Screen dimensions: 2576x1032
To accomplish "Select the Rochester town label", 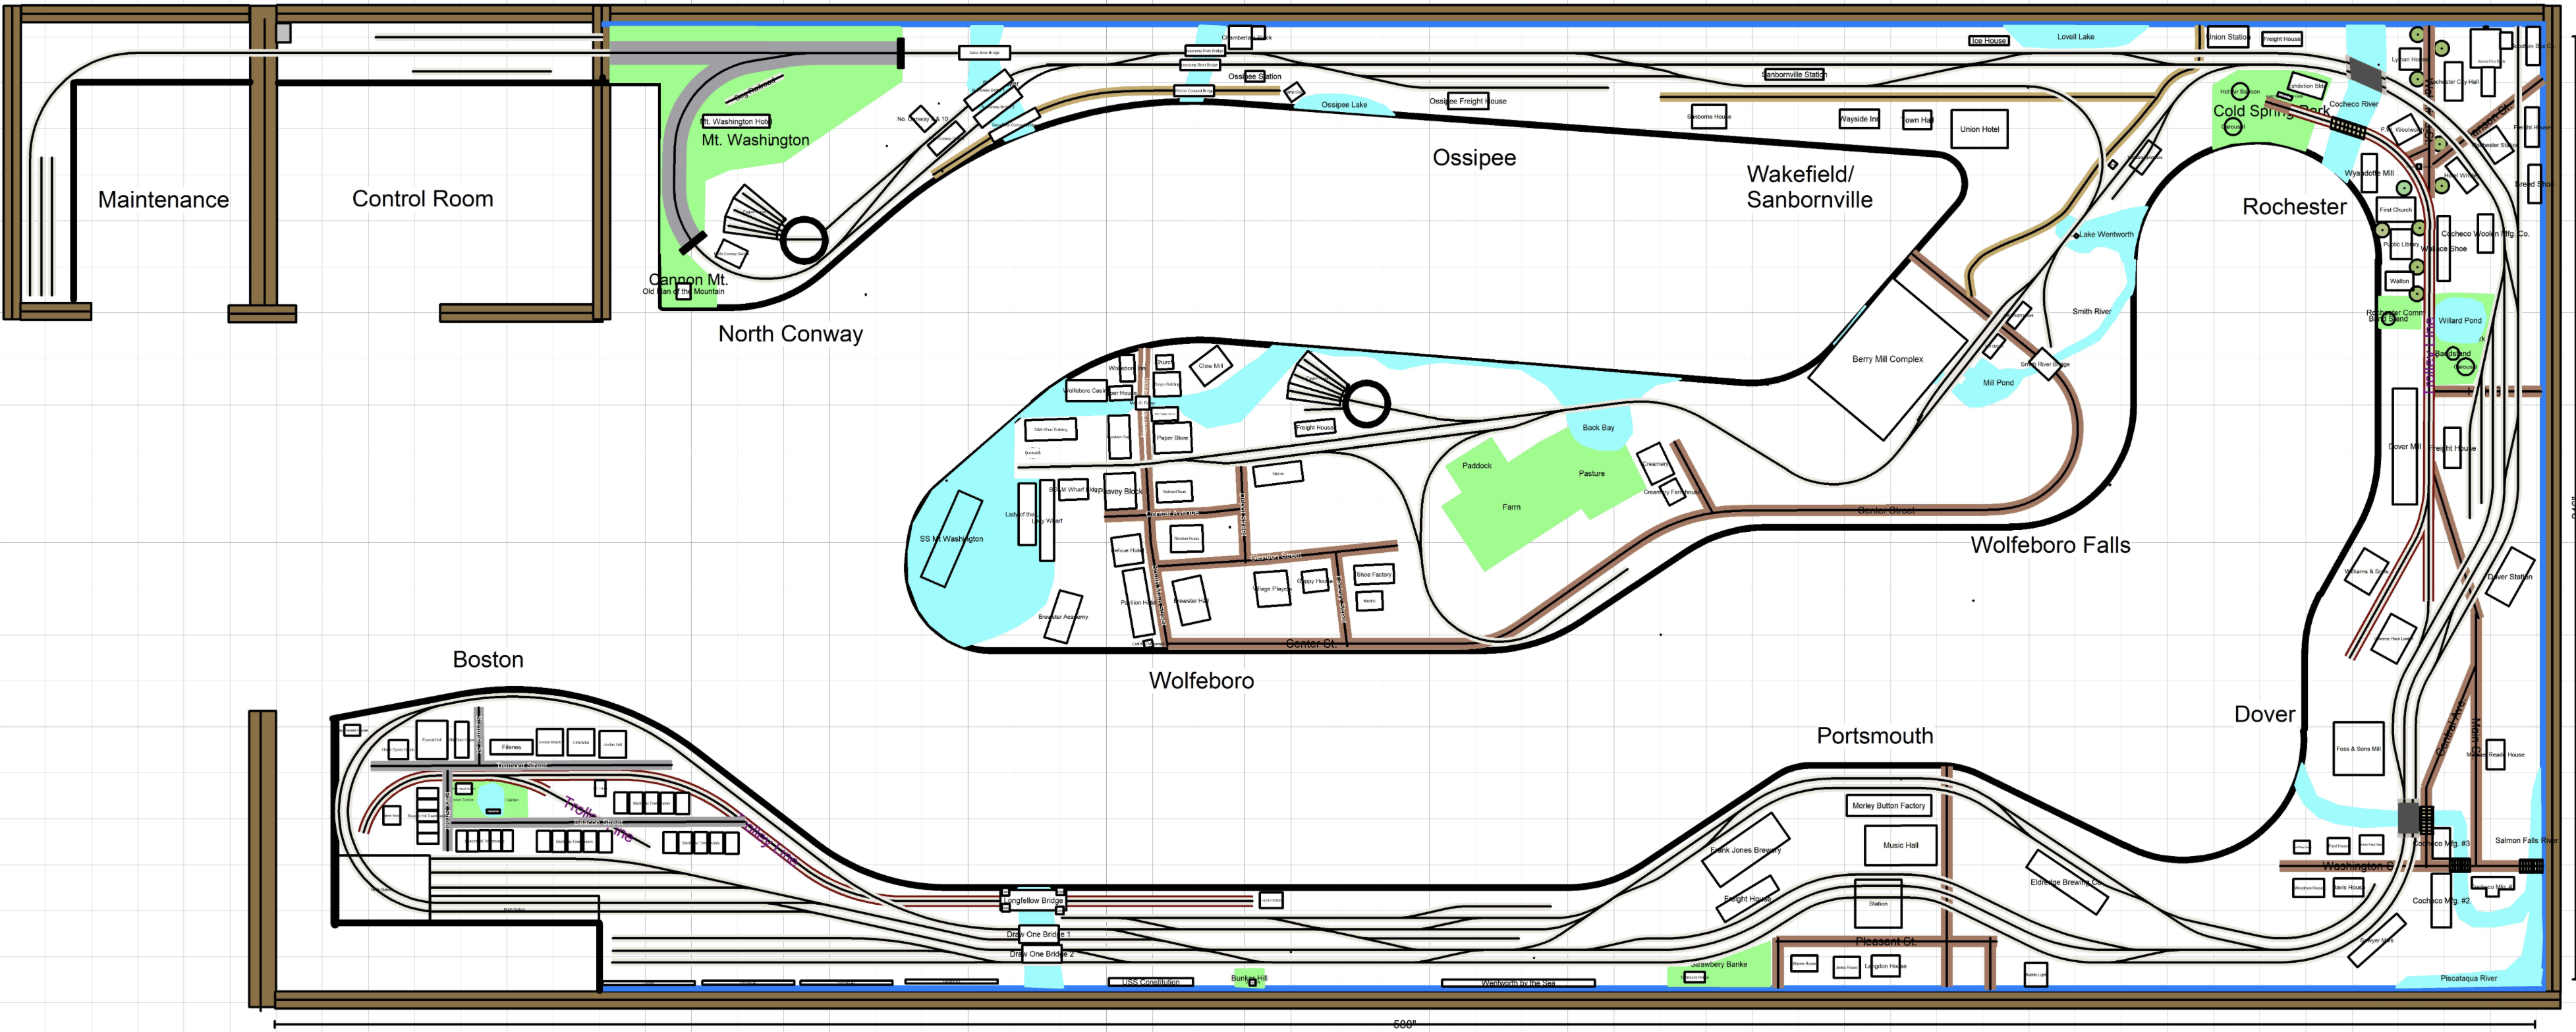I will point(2294,207).
